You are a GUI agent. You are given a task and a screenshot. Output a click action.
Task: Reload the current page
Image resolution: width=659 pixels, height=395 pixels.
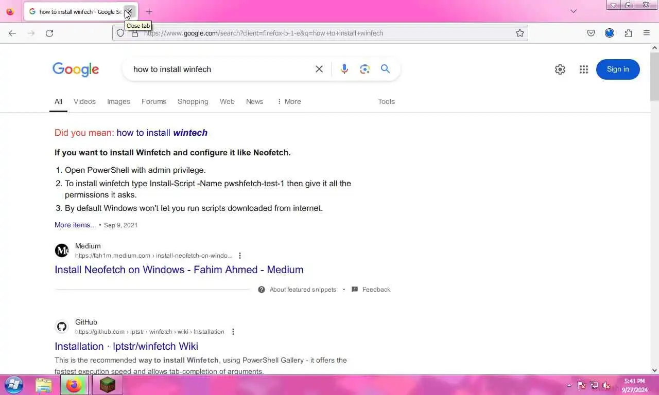[x=49, y=33]
